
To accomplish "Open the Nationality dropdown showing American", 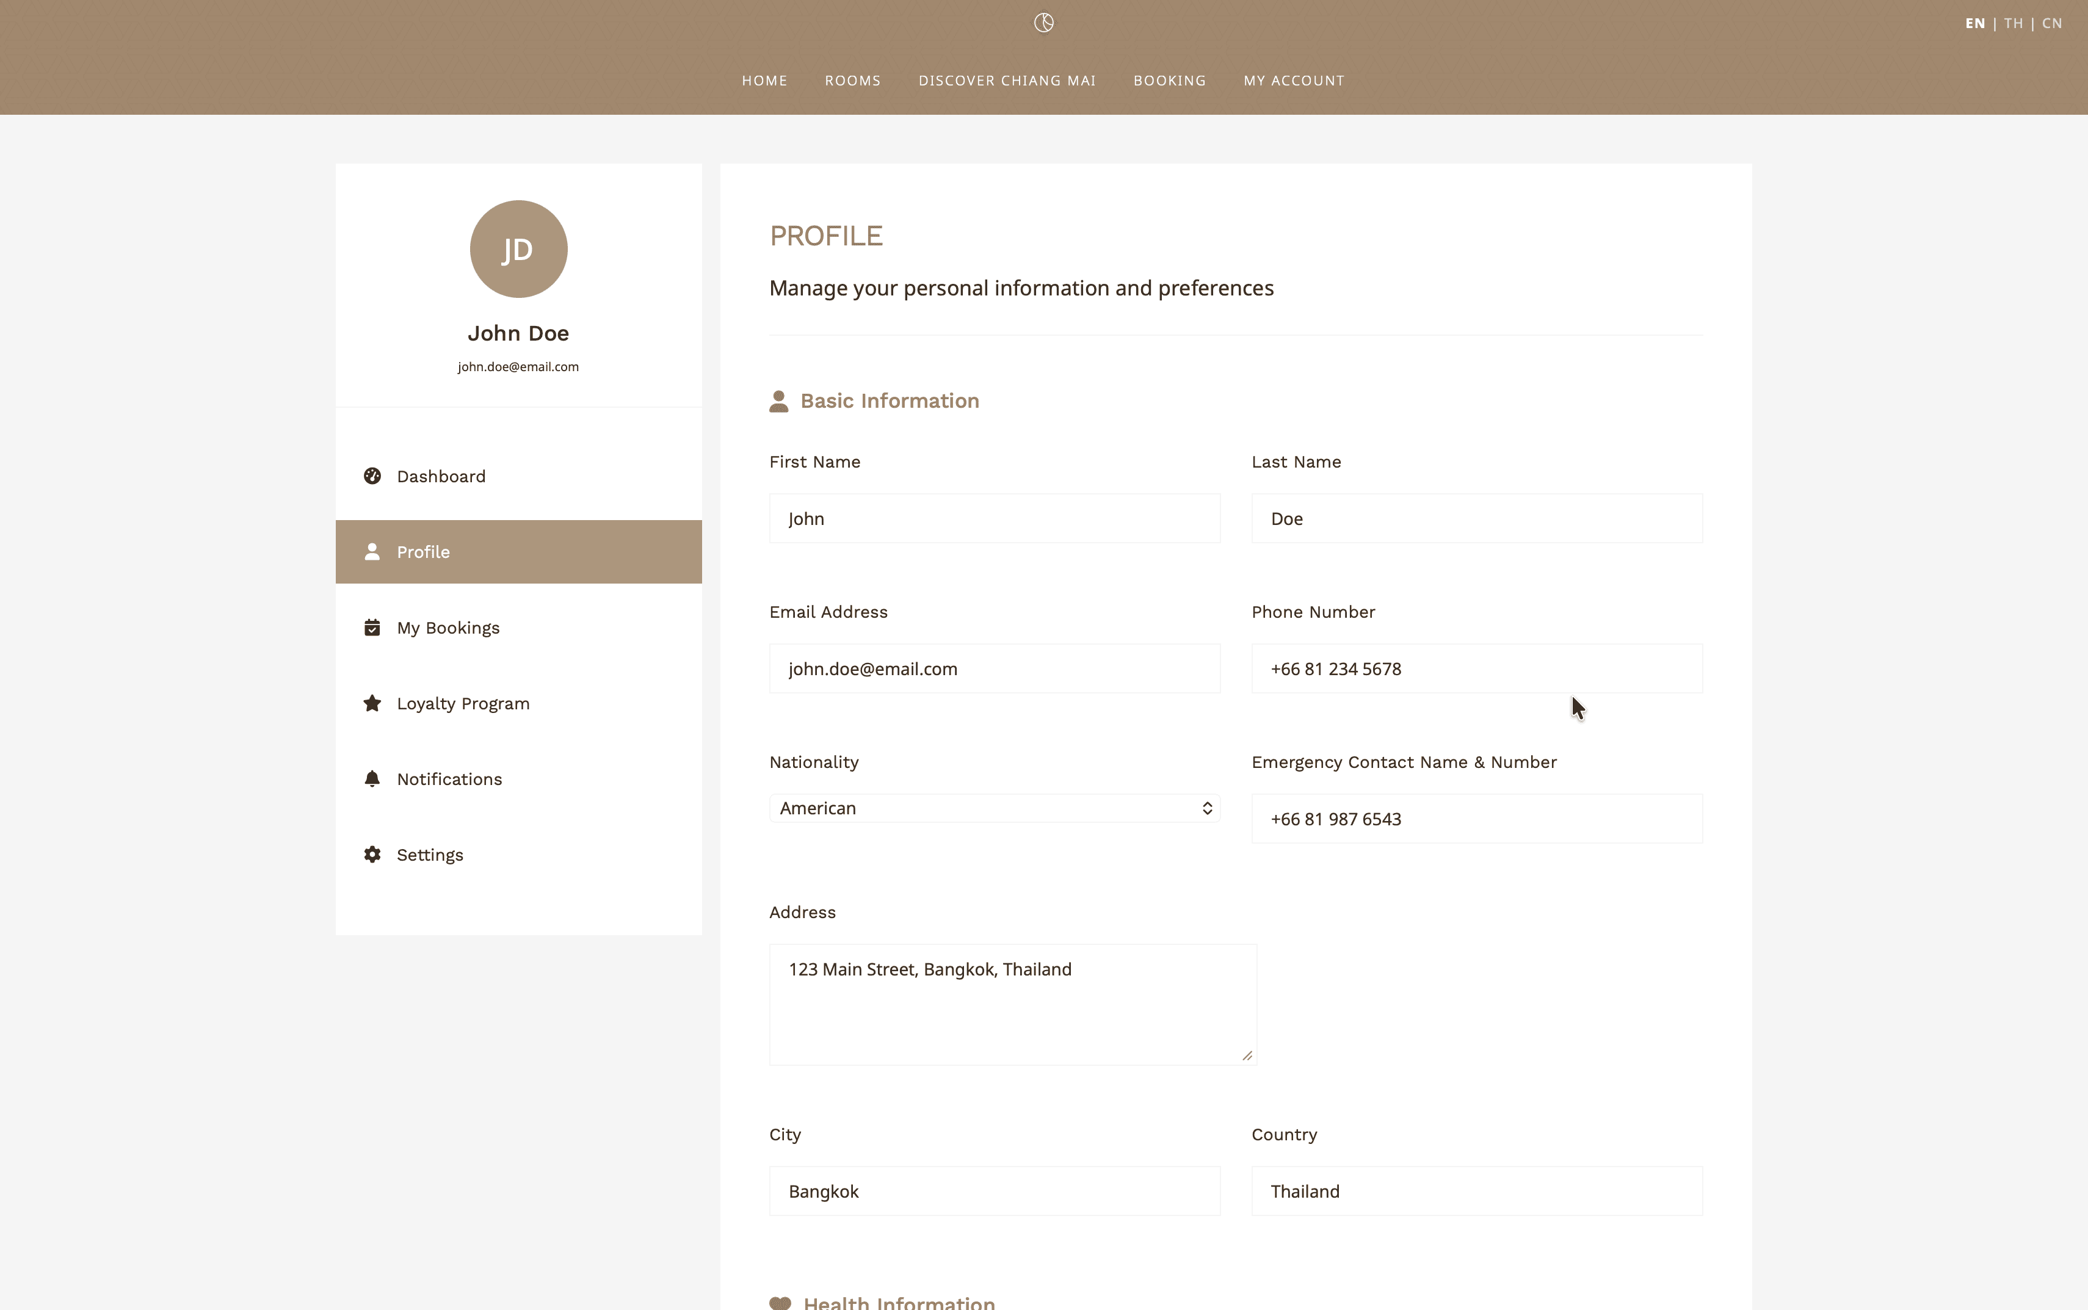I will coord(995,808).
